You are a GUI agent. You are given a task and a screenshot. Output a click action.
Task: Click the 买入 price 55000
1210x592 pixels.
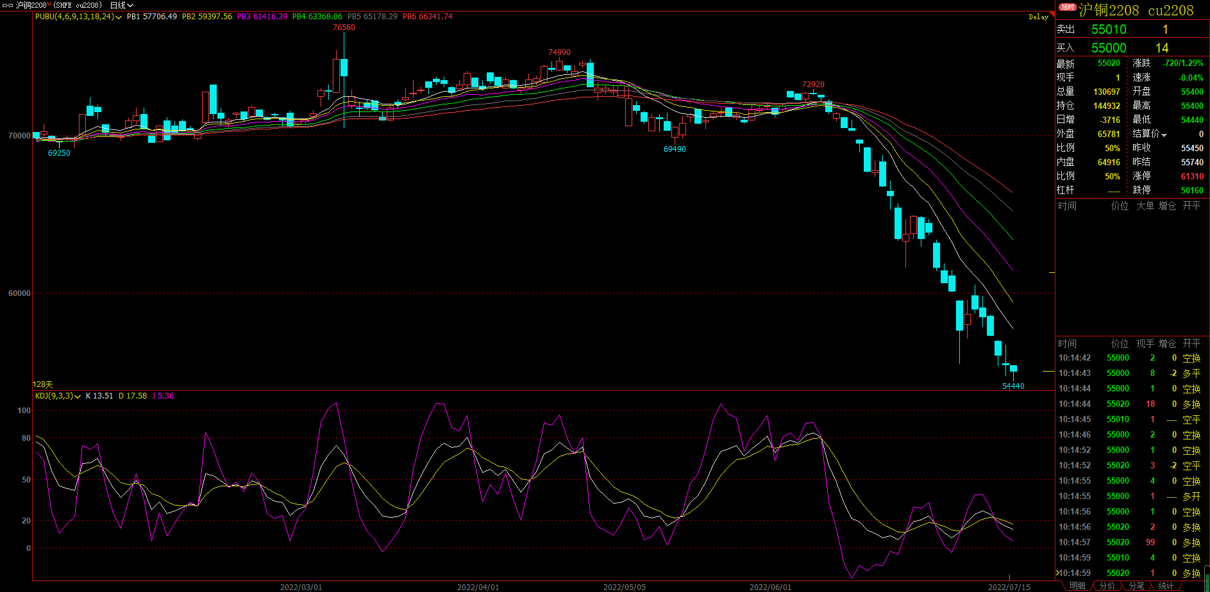click(x=1109, y=48)
